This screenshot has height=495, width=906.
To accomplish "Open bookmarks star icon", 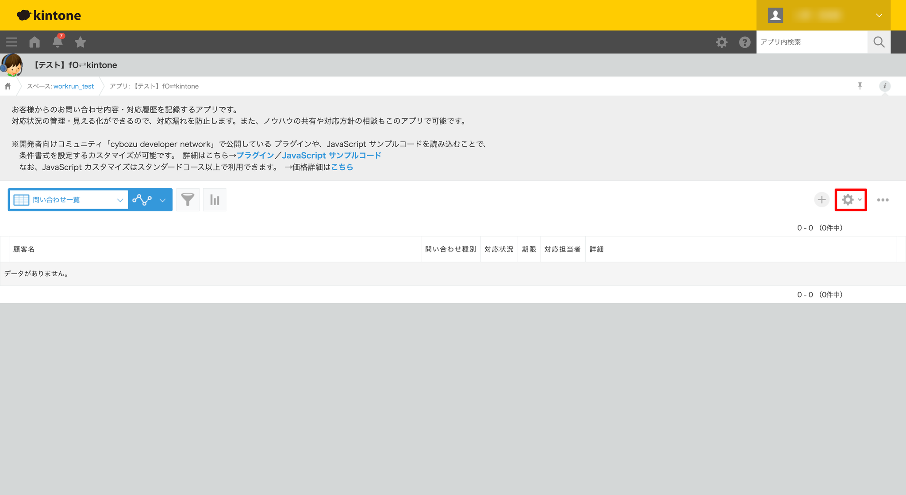I will [x=81, y=42].
